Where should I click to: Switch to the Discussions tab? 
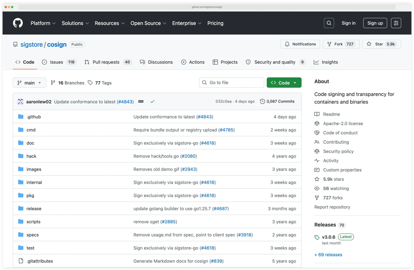pyautogui.click(x=156, y=62)
